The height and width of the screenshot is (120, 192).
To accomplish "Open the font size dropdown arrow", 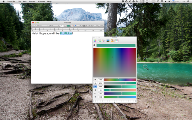I will tap(65, 26).
